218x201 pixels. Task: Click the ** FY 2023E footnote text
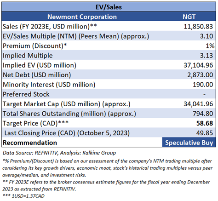pyautogui.click(x=106, y=185)
